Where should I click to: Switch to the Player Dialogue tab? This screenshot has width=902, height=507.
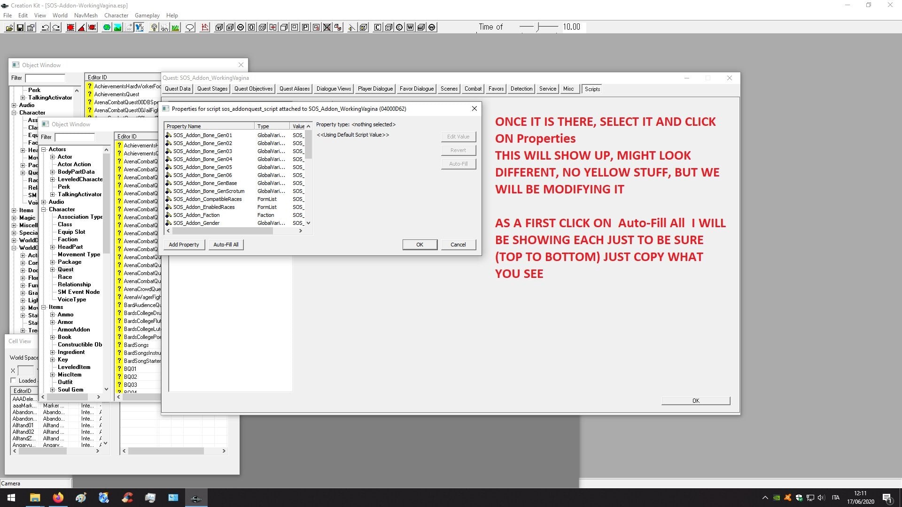(375, 89)
